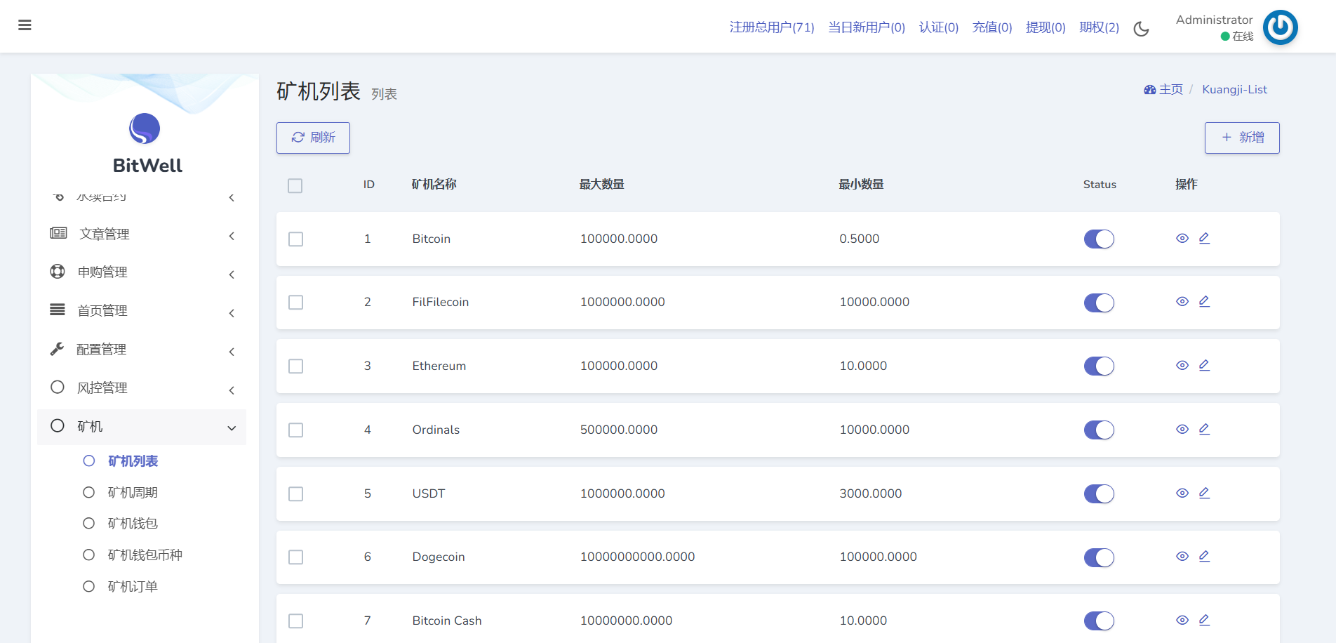Image resolution: width=1336 pixels, height=643 pixels.
Task: Disable the FilFilecoin status toggle
Action: 1099,303
